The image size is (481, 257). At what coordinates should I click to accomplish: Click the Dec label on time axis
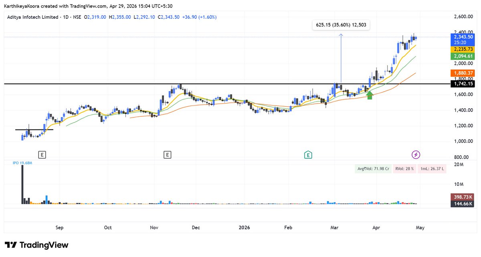click(x=196, y=227)
